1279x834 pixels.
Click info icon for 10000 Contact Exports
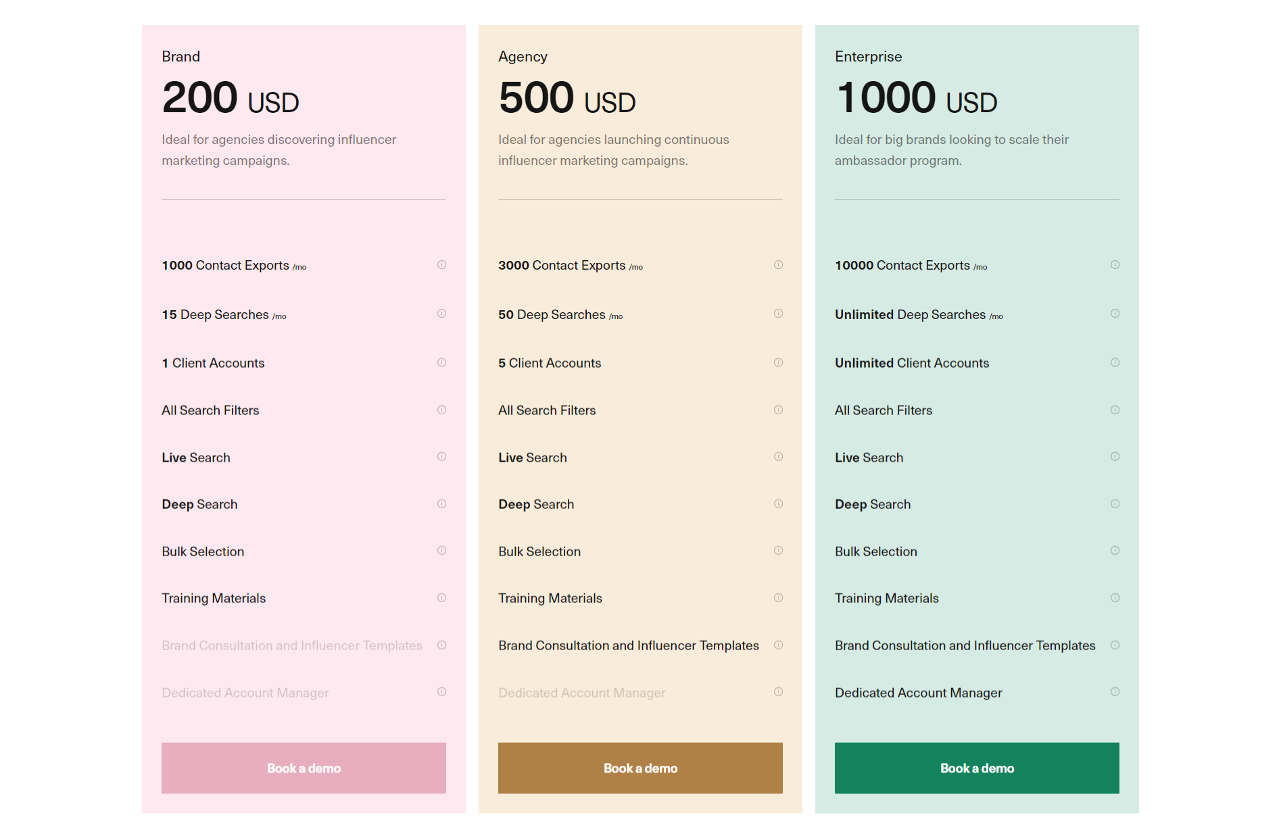[x=1115, y=265]
